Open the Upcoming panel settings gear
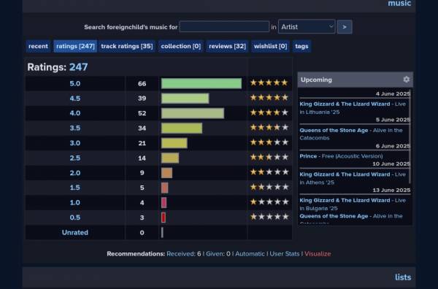The width and height of the screenshot is (438, 289). pyautogui.click(x=406, y=80)
